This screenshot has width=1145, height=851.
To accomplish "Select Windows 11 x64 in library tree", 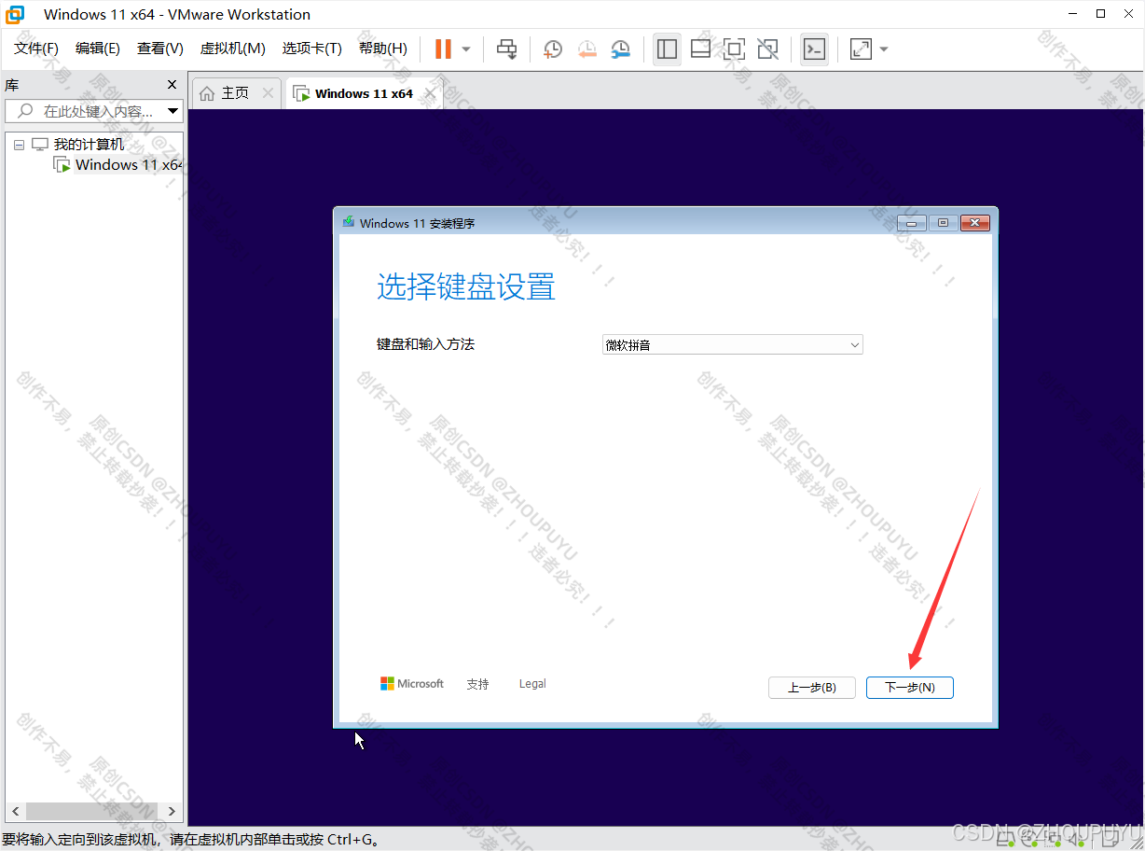I will click(129, 165).
